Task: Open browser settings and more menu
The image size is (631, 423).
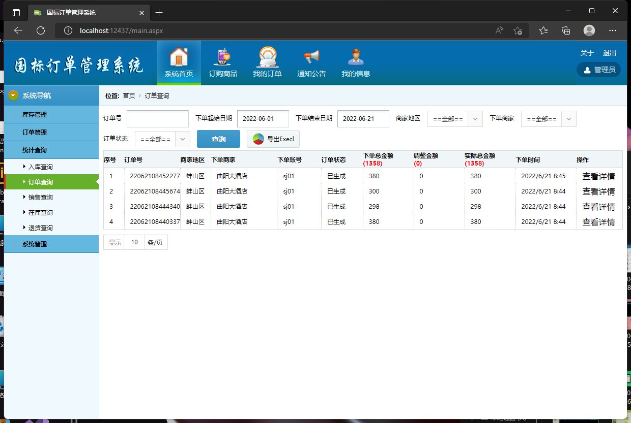Action: pyautogui.click(x=613, y=30)
